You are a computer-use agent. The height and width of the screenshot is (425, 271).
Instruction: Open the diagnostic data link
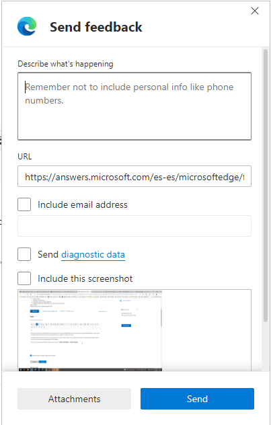[x=93, y=254]
